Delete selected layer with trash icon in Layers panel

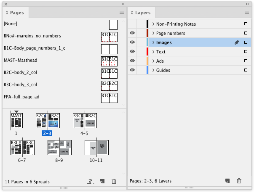(x=239, y=181)
